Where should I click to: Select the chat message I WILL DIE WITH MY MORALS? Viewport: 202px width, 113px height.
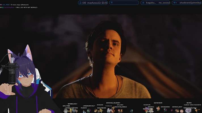(x=26, y=7)
